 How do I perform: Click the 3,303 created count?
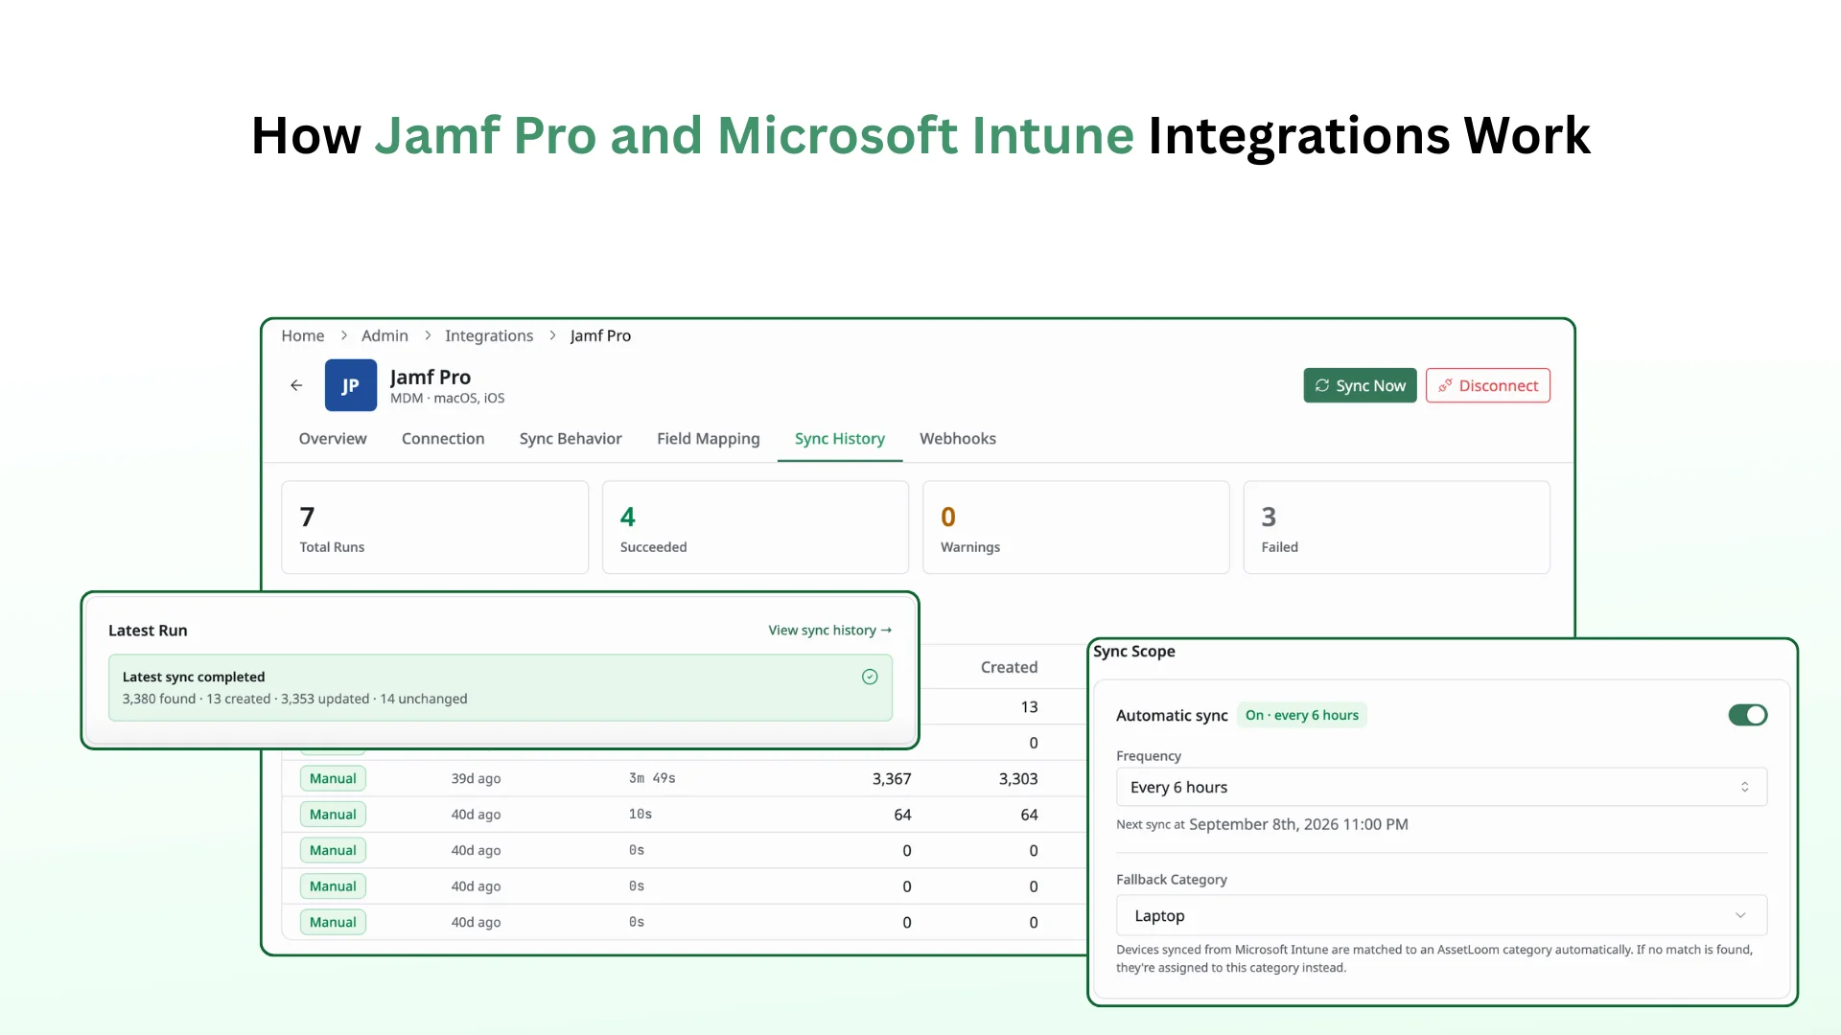(1018, 778)
